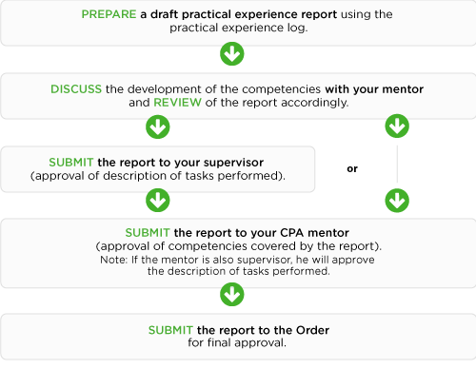Click the bold text 'the report to your supervisor'
The height and width of the screenshot is (369, 476).
click(x=181, y=163)
